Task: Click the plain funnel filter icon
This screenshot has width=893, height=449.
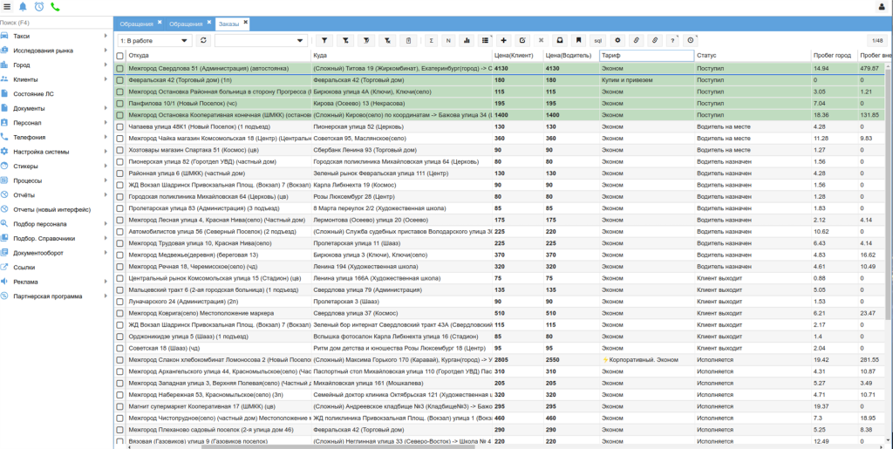Action: coord(324,40)
